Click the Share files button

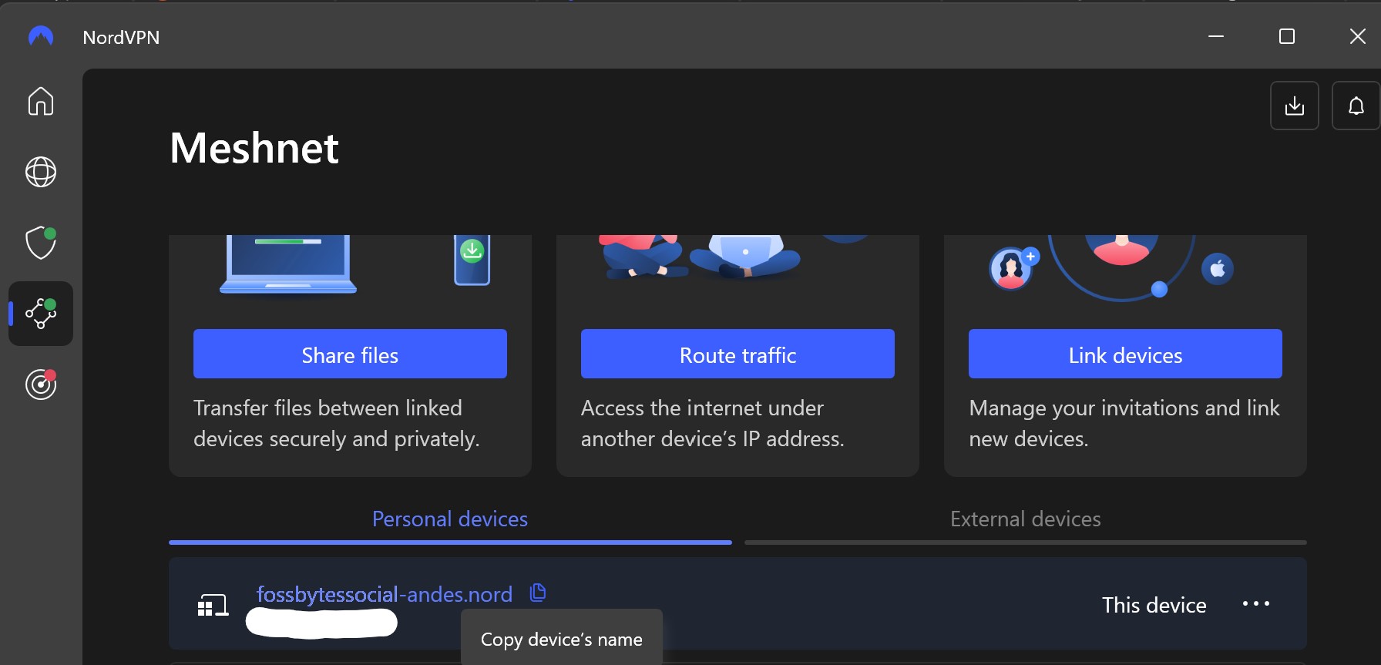point(350,354)
